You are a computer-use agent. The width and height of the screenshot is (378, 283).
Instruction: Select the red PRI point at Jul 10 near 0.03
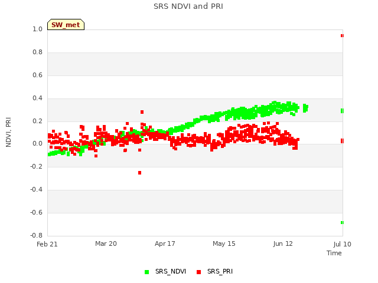coord(342,141)
